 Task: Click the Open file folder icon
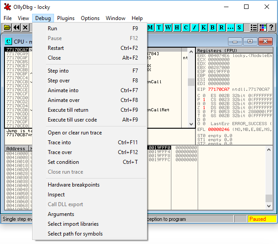[7, 28]
